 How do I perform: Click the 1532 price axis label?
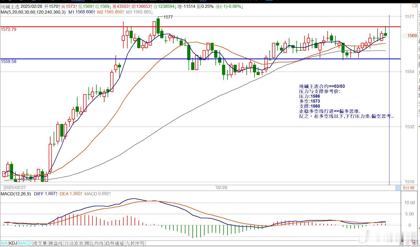tap(410, 127)
